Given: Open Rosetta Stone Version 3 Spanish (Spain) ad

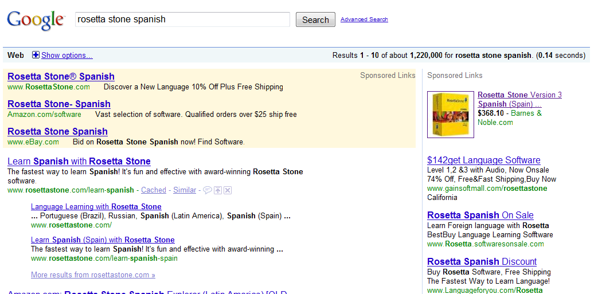Looking at the screenshot, I should click(x=519, y=99).
